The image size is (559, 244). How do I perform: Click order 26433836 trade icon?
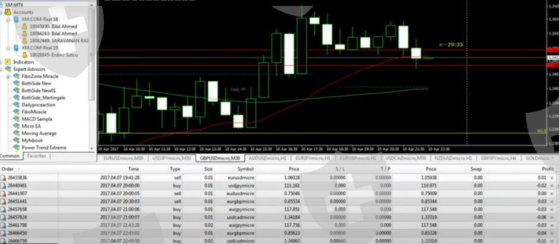[4, 178]
